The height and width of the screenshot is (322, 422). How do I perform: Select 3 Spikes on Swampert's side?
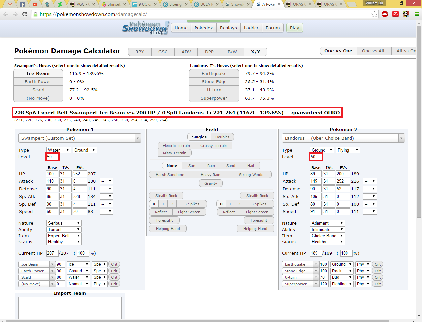point(192,204)
